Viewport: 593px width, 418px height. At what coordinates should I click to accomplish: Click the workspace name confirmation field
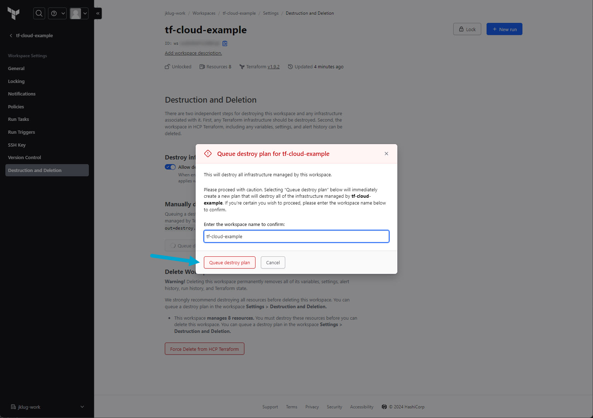point(296,236)
